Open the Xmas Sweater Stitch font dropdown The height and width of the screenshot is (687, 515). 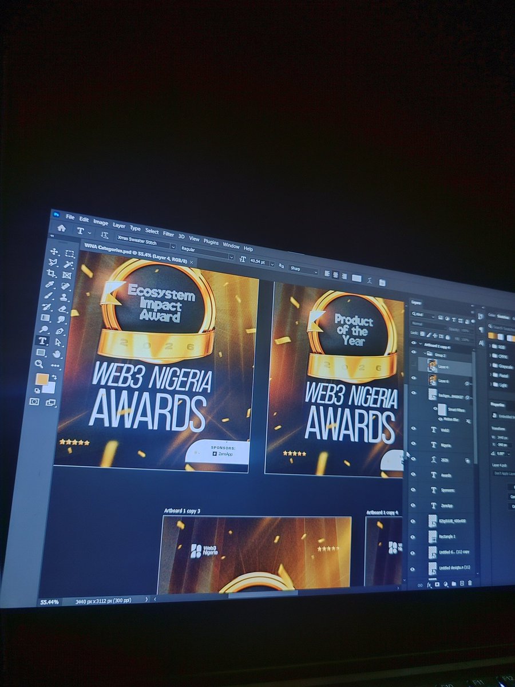click(x=173, y=246)
